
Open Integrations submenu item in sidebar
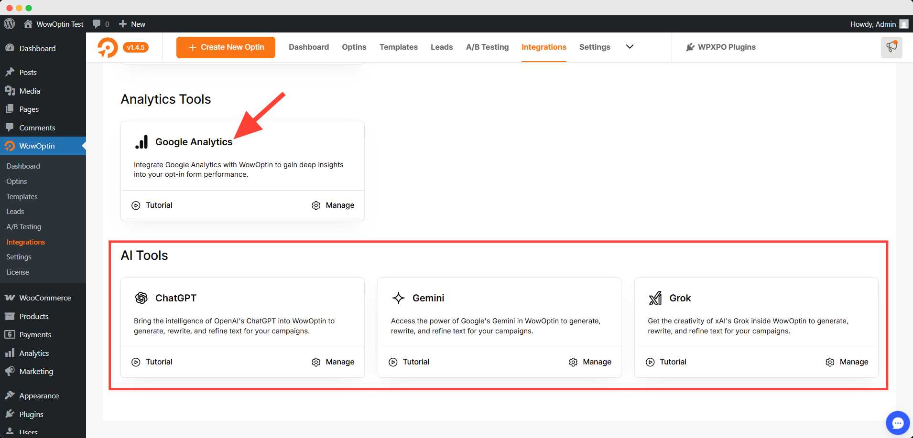pyautogui.click(x=26, y=242)
